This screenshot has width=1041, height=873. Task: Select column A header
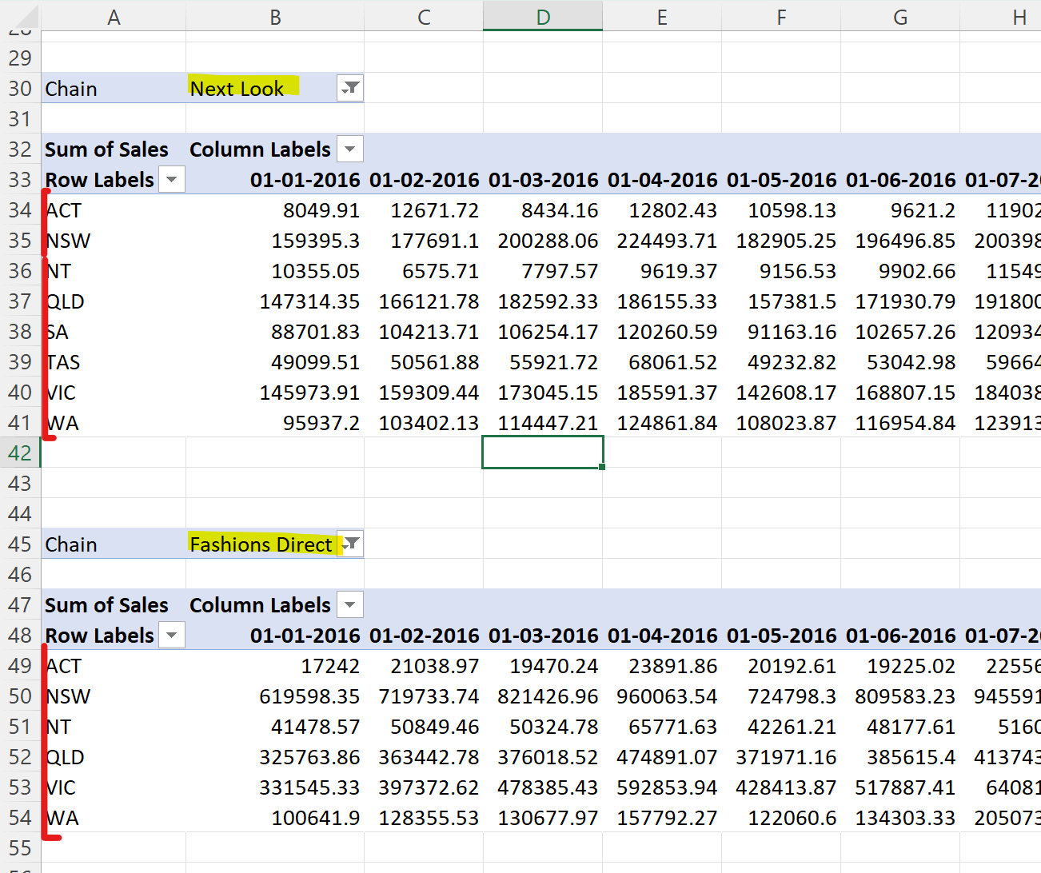(x=114, y=17)
